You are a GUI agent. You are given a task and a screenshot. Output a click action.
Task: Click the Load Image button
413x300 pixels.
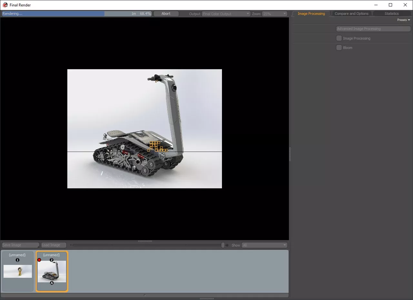coord(53,245)
